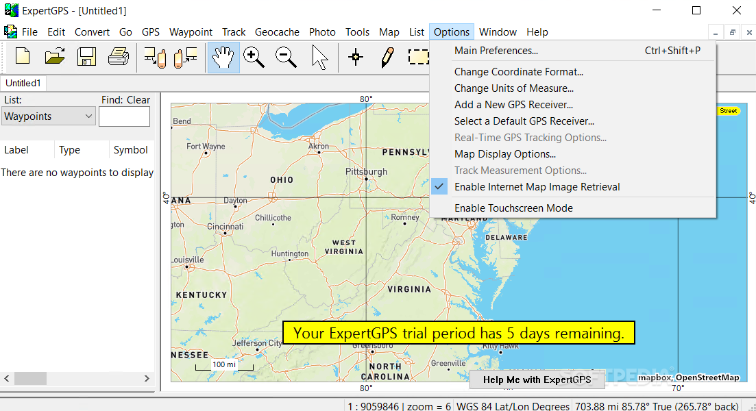Minimize the inner document window

pyautogui.click(x=716, y=33)
